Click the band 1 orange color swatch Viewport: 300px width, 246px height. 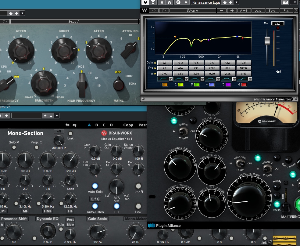click(x=165, y=85)
